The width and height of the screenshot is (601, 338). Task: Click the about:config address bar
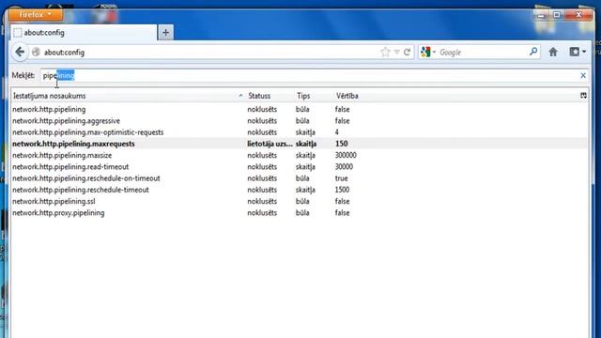[x=210, y=53]
